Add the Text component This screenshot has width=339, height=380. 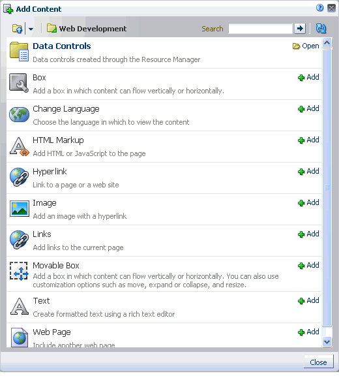pyautogui.click(x=313, y=300)
